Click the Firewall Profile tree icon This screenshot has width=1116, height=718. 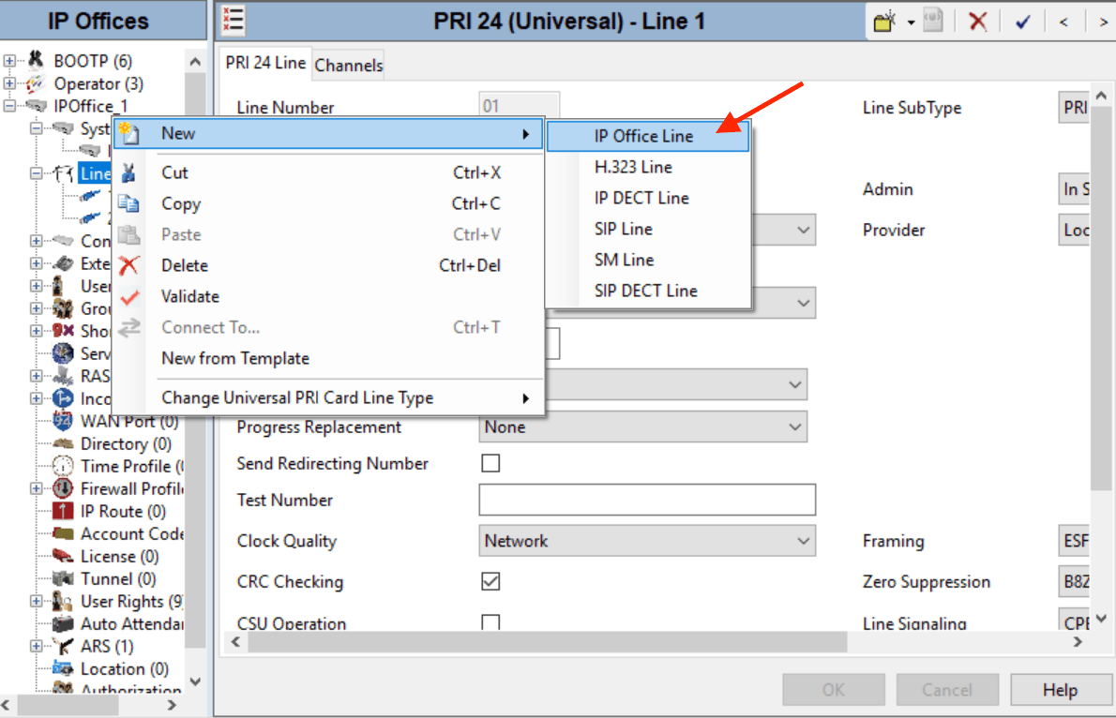pyautogui.click(x=63, y=489)
